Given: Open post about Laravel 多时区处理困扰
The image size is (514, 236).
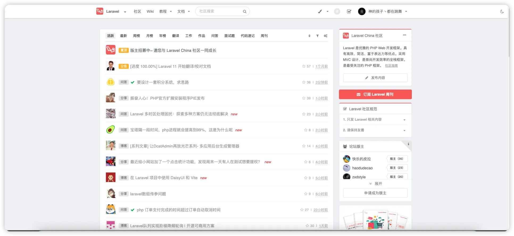Looking at the screenshot, I should tap(179, 114).
